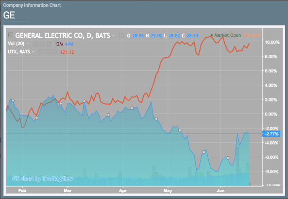Click the May label on time axis
Screen dimensions: 288x199
[168, 191]
